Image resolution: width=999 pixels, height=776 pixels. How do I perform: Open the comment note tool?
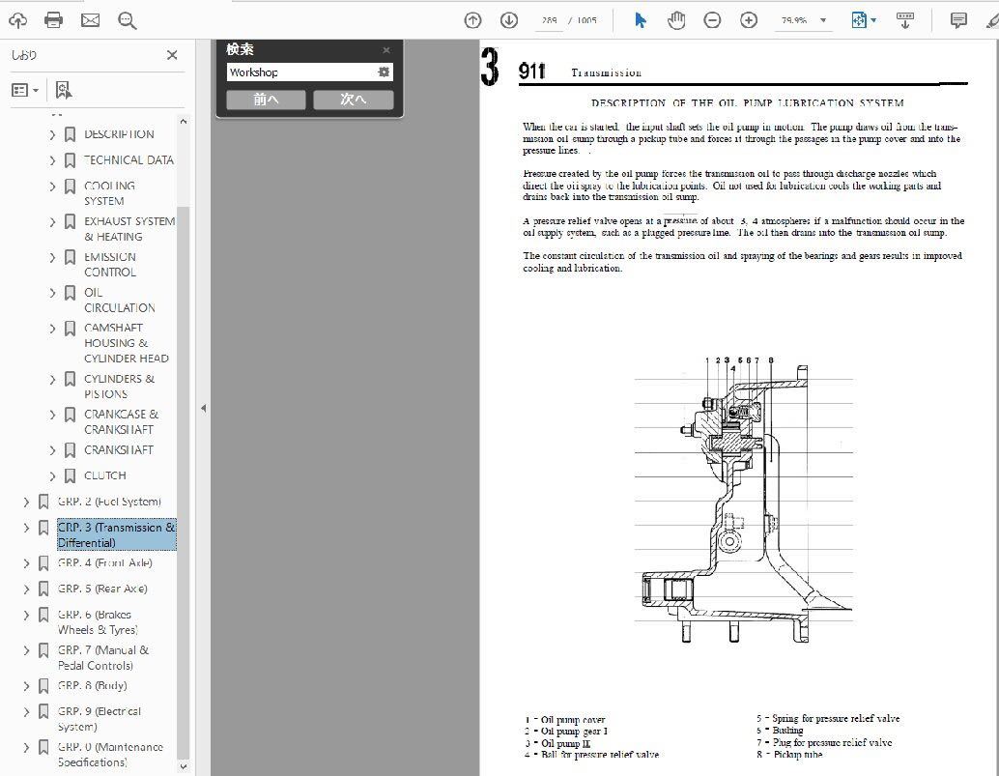958,20
